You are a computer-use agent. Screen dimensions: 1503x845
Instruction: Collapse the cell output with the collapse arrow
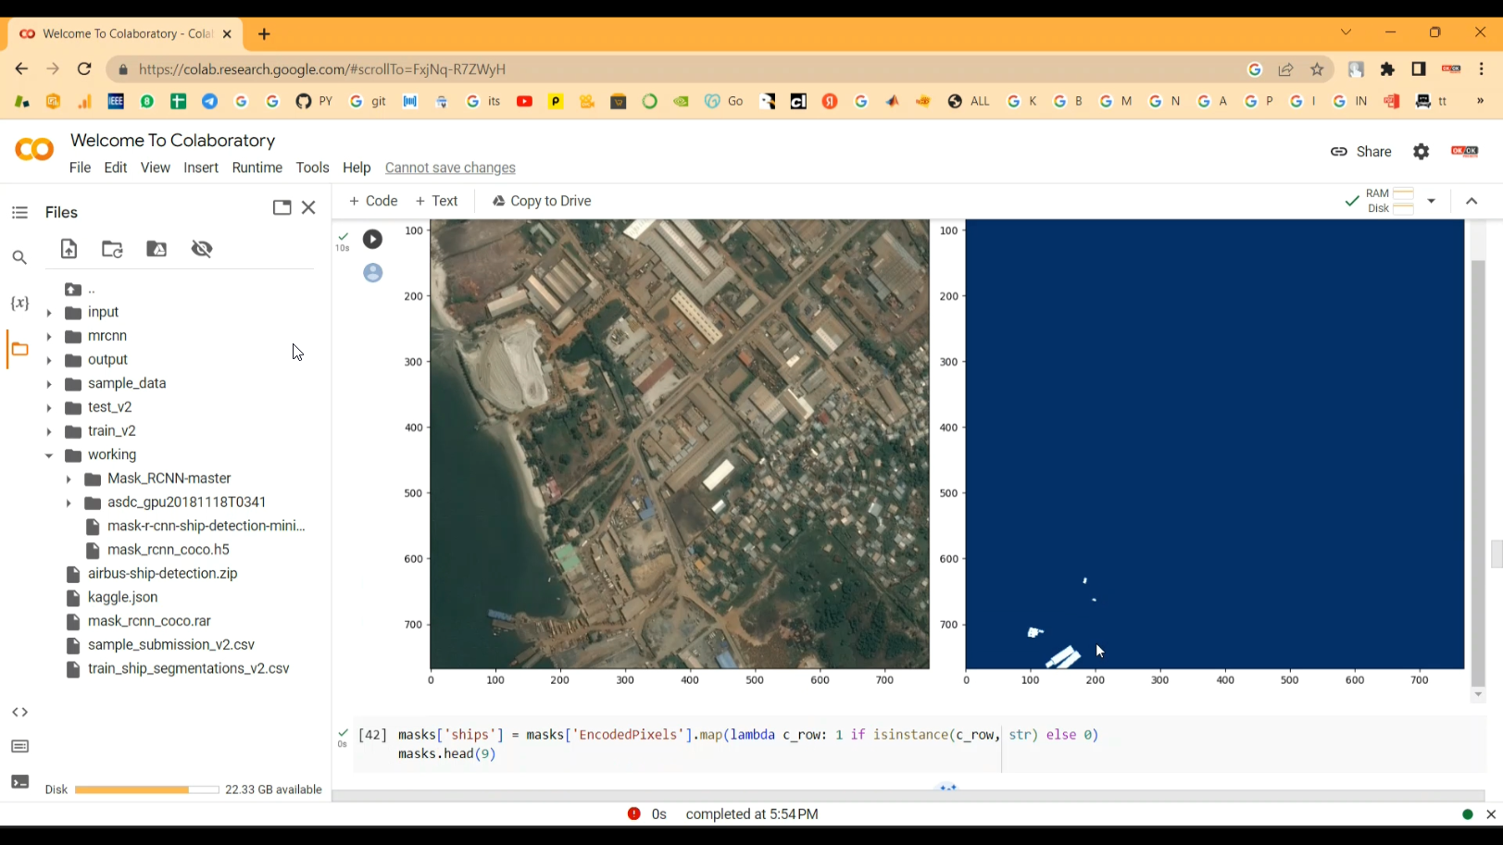[x=1472, y=200]
